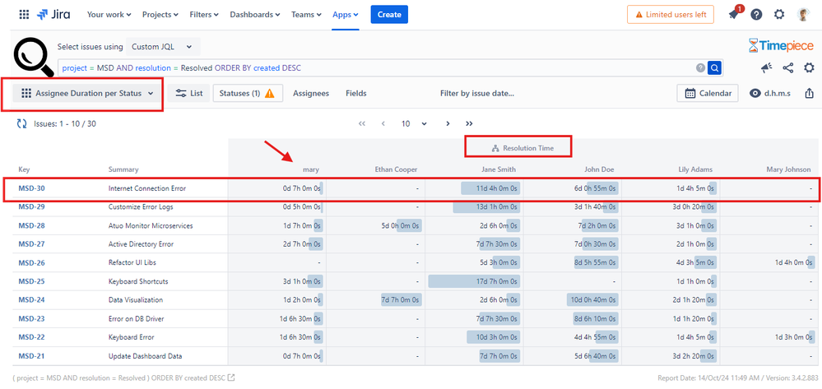Image resolution: width=822 pixels, height=389 pixels.
Task: Toggle the Calendar button
Action: [708, 93]
